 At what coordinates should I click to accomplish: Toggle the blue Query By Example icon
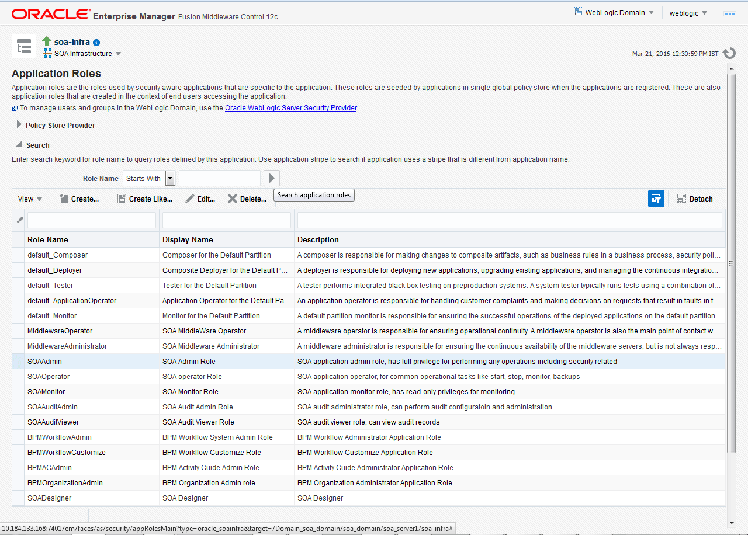656,199
